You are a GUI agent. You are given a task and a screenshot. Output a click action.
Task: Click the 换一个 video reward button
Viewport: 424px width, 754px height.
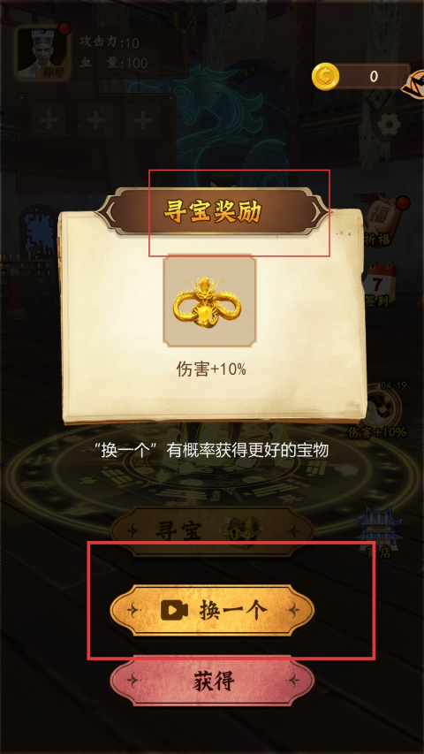tap(212, 610)
